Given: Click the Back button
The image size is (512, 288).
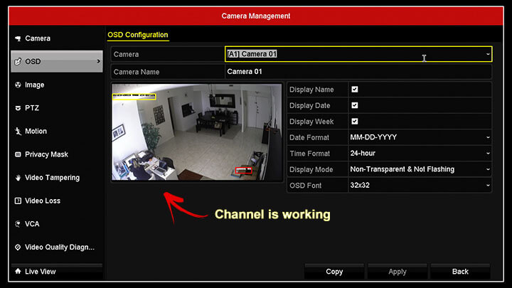Looking at the screenshot, I should coord(460,272).
